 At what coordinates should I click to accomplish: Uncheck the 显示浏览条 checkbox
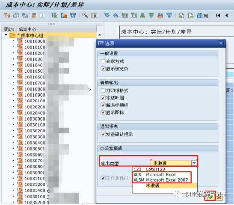coord(103,69)
